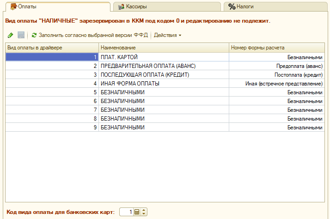The height and width of the screenshot is (219, 330).
Task: Select the ПЛАТ. КАРТОЙ name cell
Action: tap(164, 57)
